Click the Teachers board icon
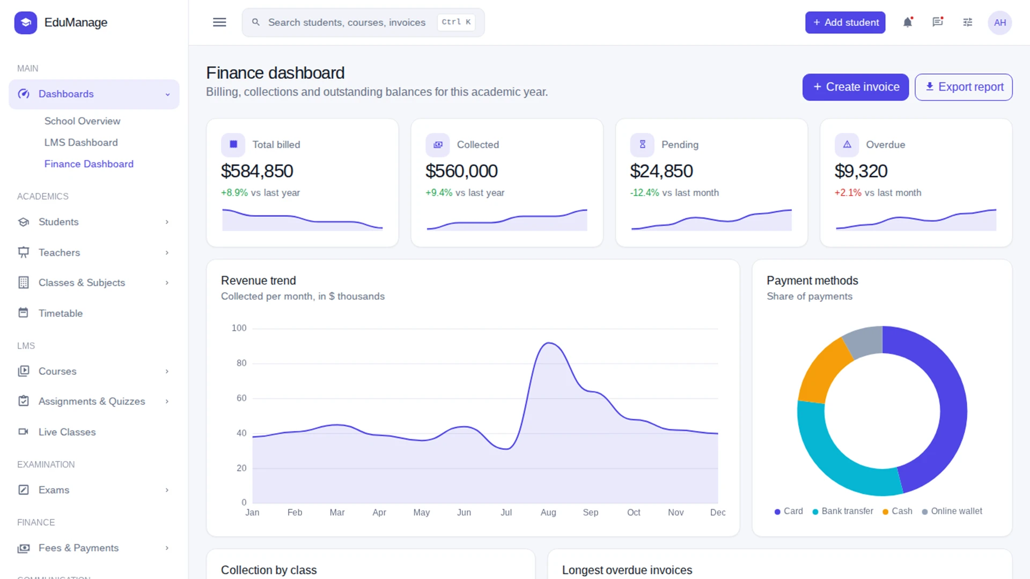This screenshot has width=1030, height=579. pos(23,252)
